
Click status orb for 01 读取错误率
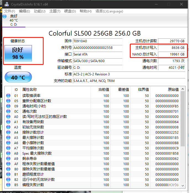pyautogui.click(x=8, y=96)
